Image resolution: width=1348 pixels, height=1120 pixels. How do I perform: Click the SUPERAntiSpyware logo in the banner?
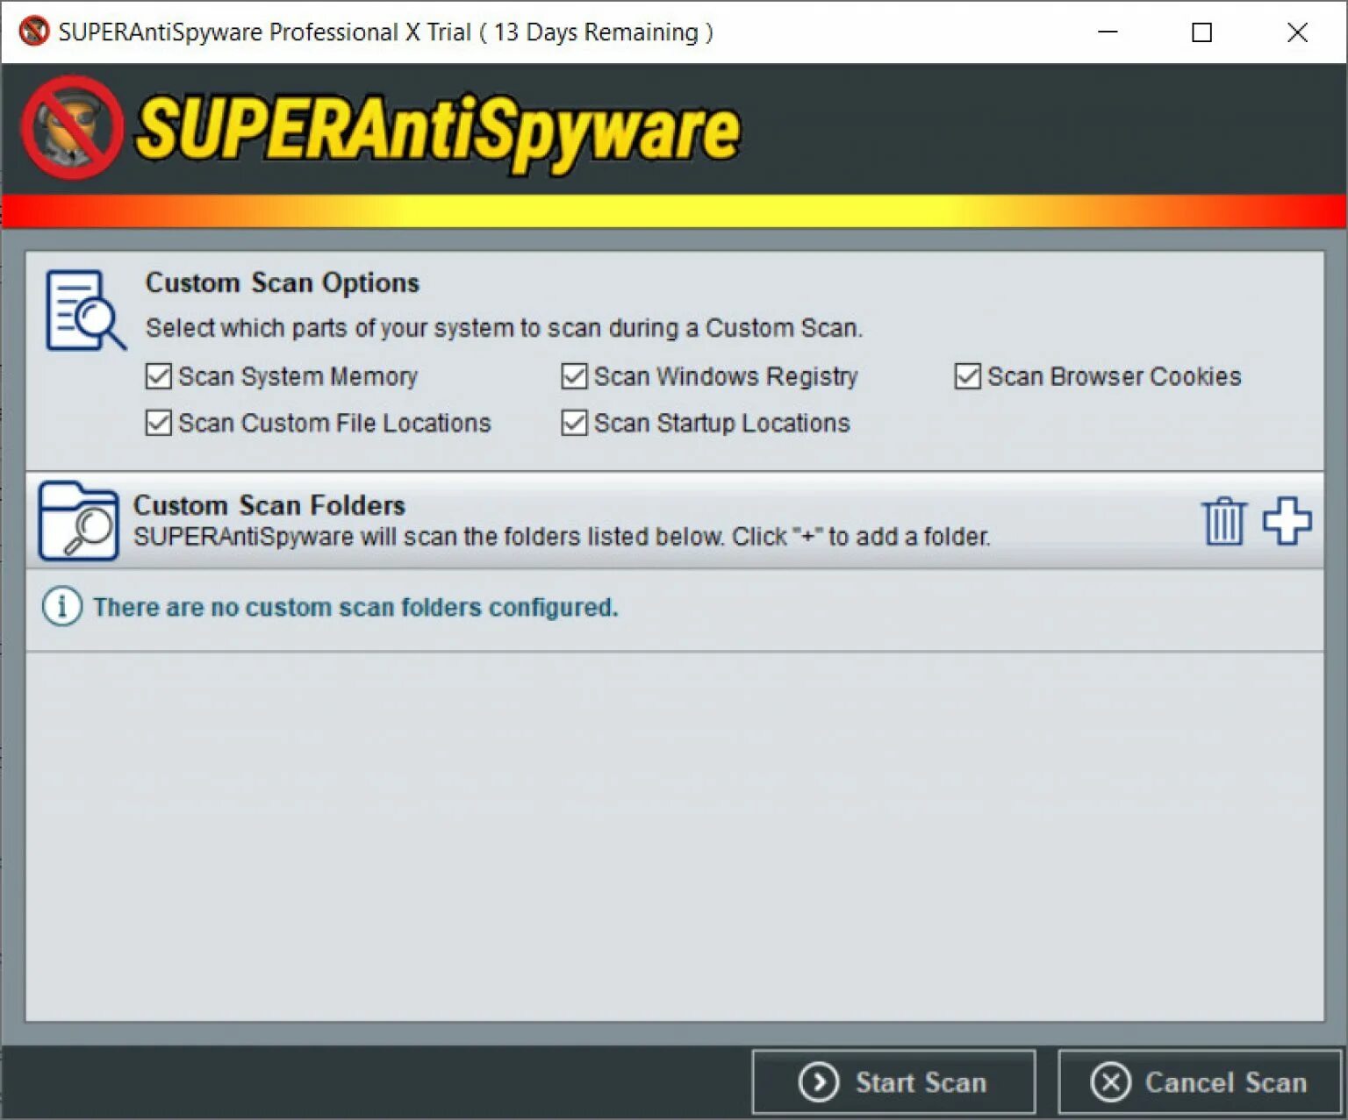381,129
